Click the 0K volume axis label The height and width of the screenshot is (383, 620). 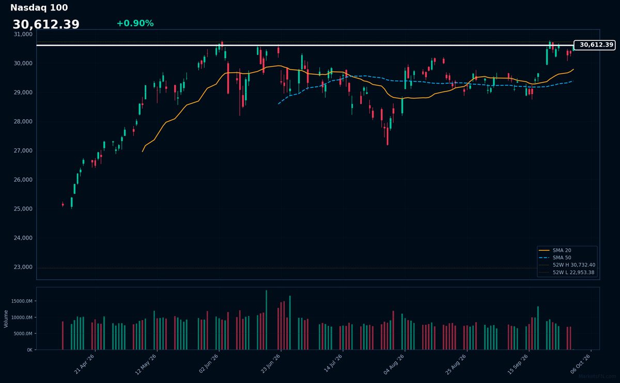(30, 350)
